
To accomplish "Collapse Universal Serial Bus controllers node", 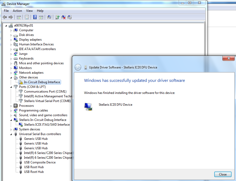I will coord(11,134).
